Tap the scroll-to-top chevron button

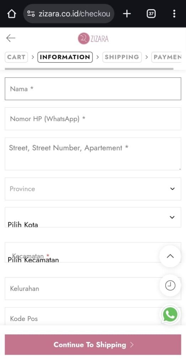pyautogui.click(x=170, y=256)
